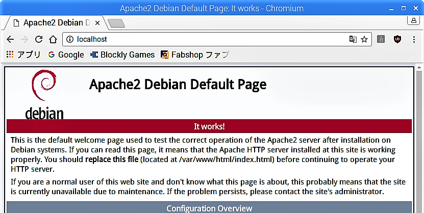Open the uBlock Origin shield extension

click(x=397, y=39)
